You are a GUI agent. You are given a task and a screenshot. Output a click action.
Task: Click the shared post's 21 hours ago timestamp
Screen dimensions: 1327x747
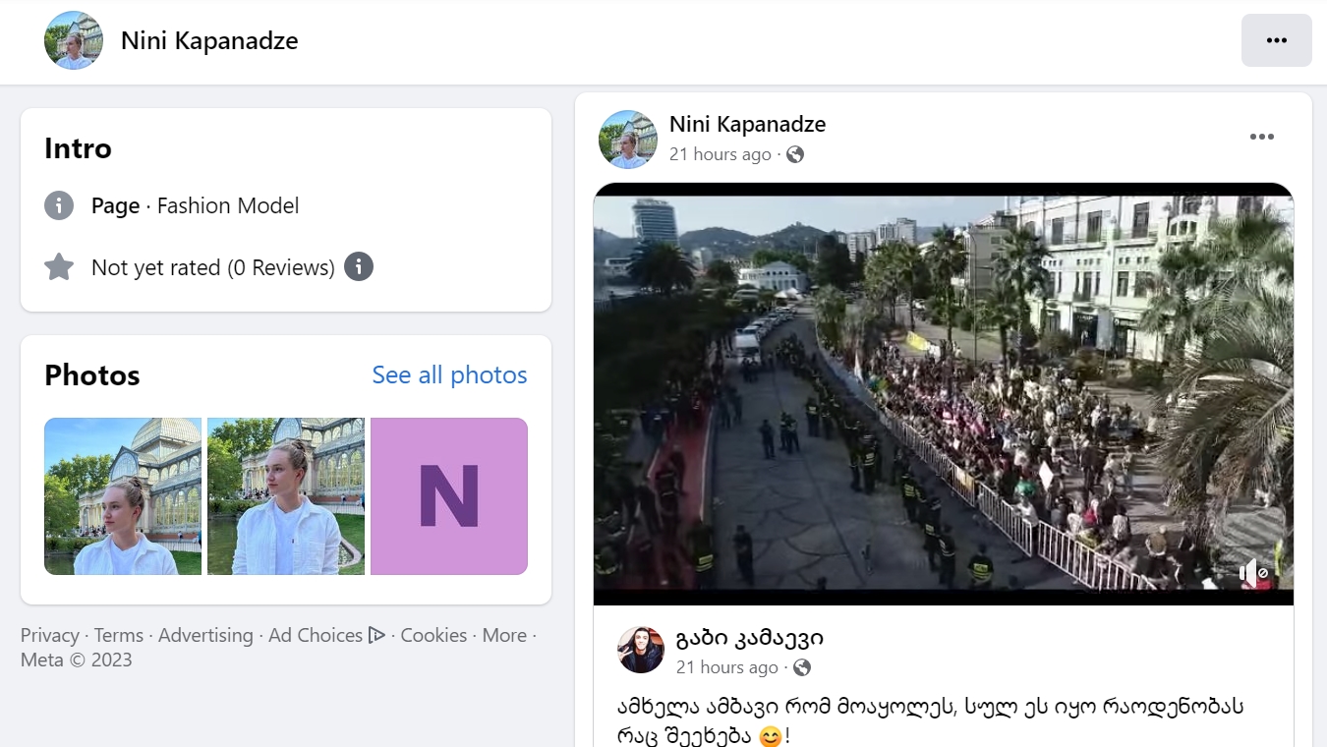[x=727, y=667]
